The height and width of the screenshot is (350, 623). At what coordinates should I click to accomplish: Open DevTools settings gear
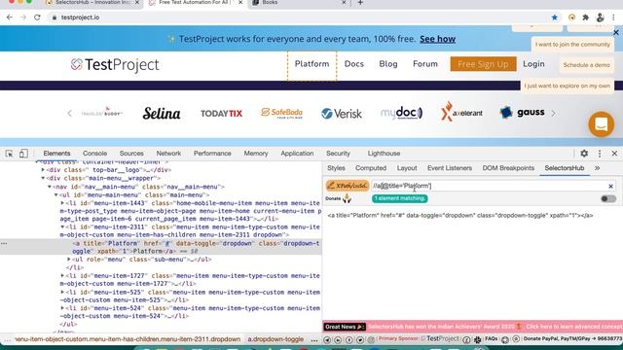click(584, 154)
